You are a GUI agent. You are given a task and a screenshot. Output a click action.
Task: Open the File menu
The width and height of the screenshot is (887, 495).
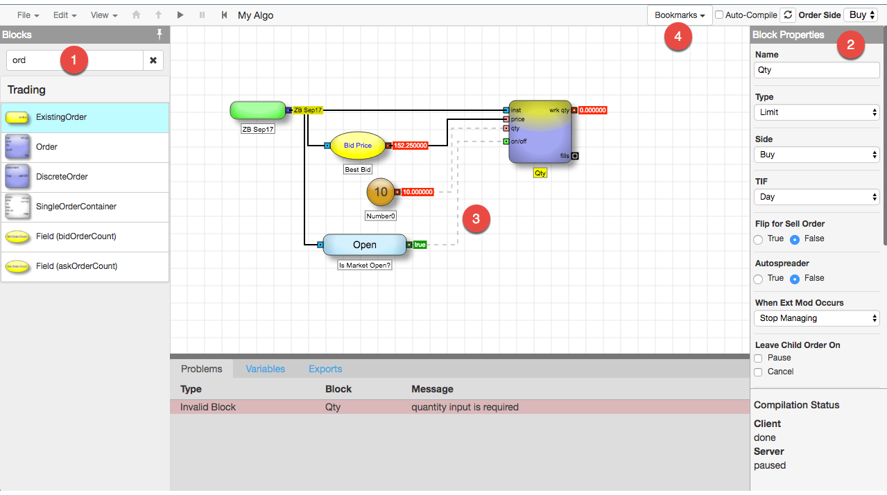[x=28, y=15]
